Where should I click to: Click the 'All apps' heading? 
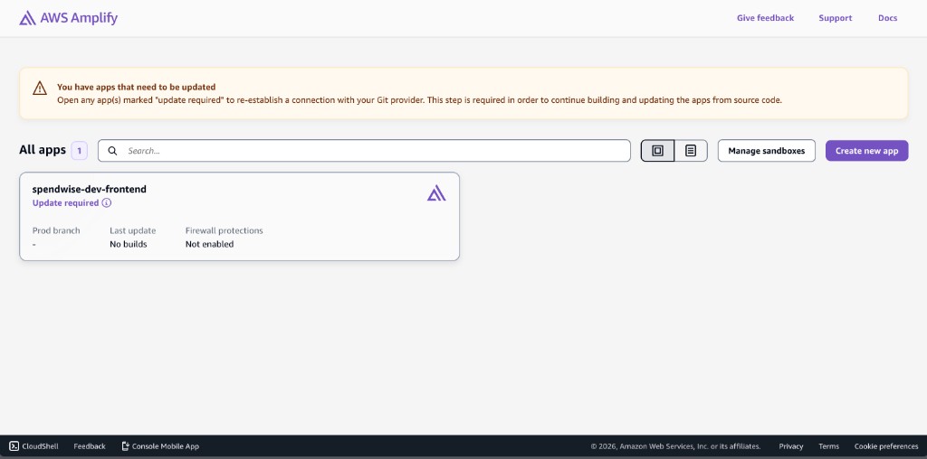point(43,150)
